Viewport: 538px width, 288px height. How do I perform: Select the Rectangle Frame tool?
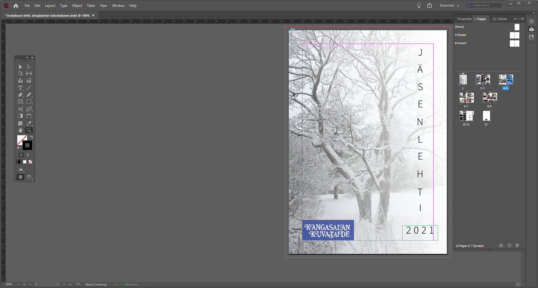click(x=20, y=102)
